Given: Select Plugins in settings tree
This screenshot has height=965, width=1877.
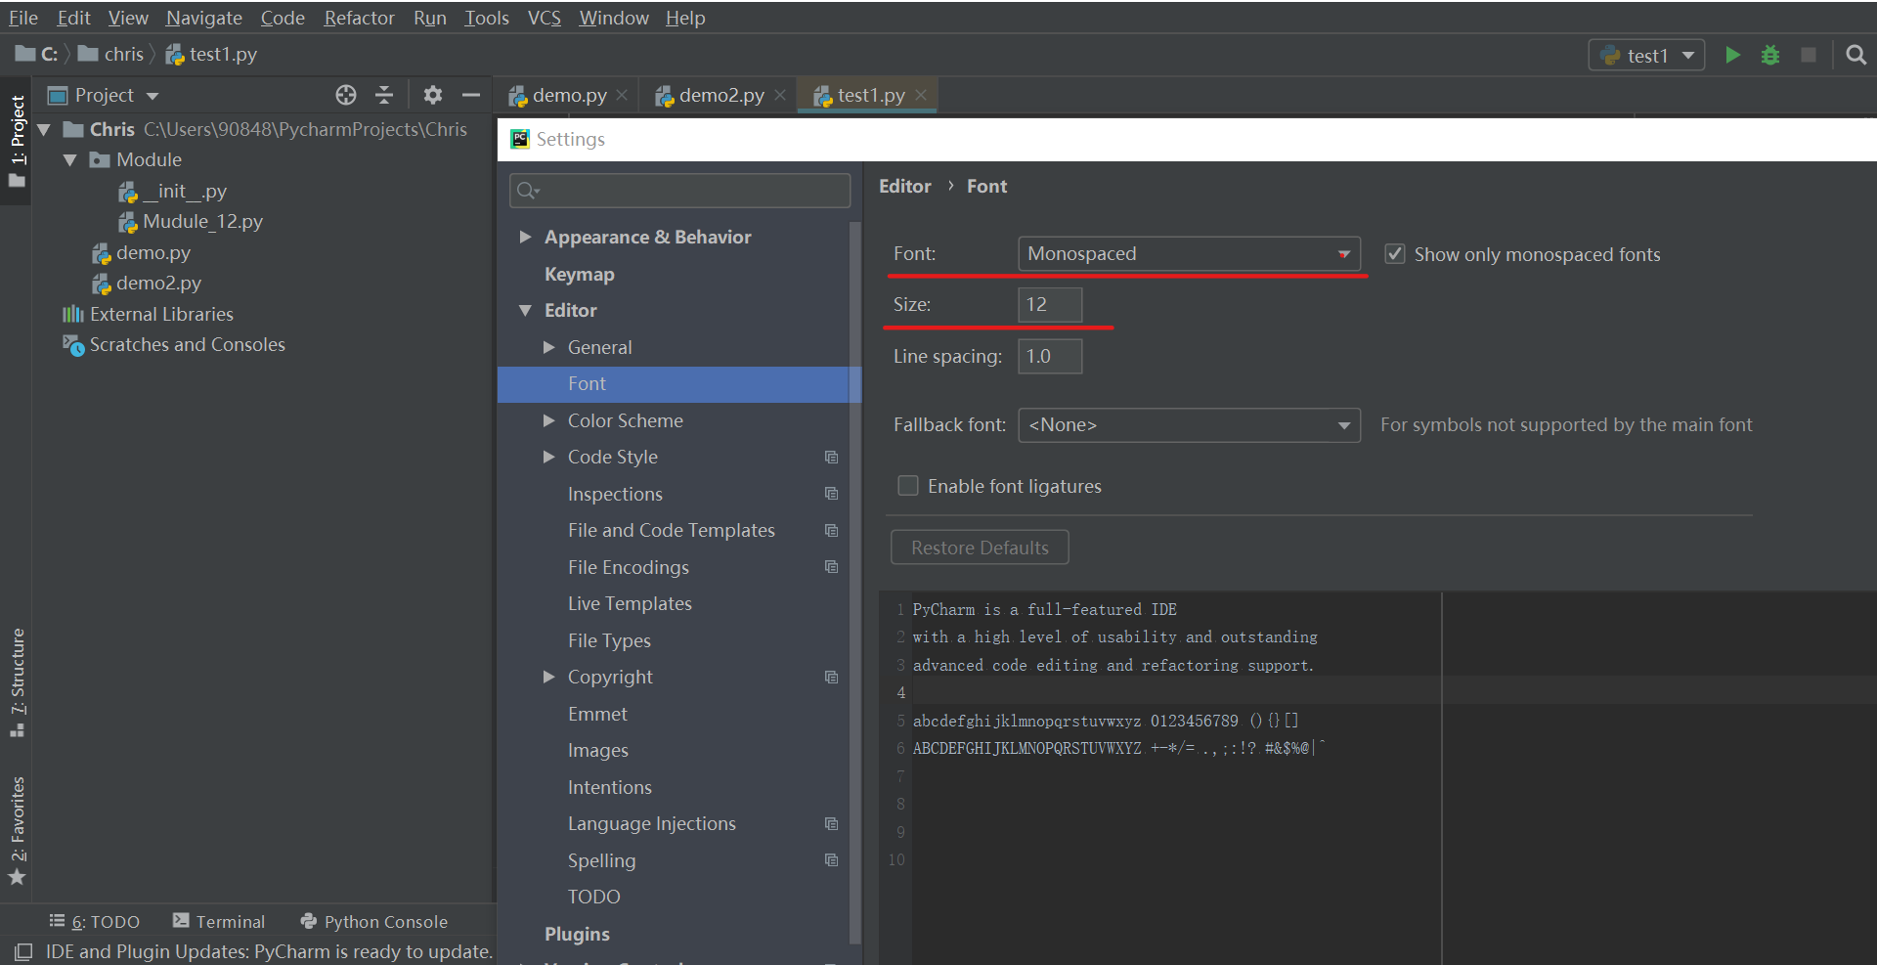Looking at the screenshot, I should pos(577,934).
